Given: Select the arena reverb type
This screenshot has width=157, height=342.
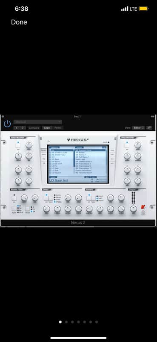Looking at the screenshot, I should tap(100, 200).
